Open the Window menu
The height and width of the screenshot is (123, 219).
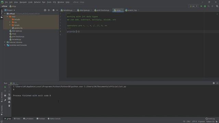click(x=61, y=2)
